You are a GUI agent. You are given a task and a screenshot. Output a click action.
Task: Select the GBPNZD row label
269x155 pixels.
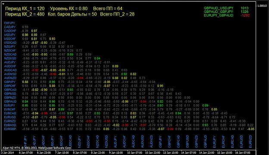click(10, 98)
